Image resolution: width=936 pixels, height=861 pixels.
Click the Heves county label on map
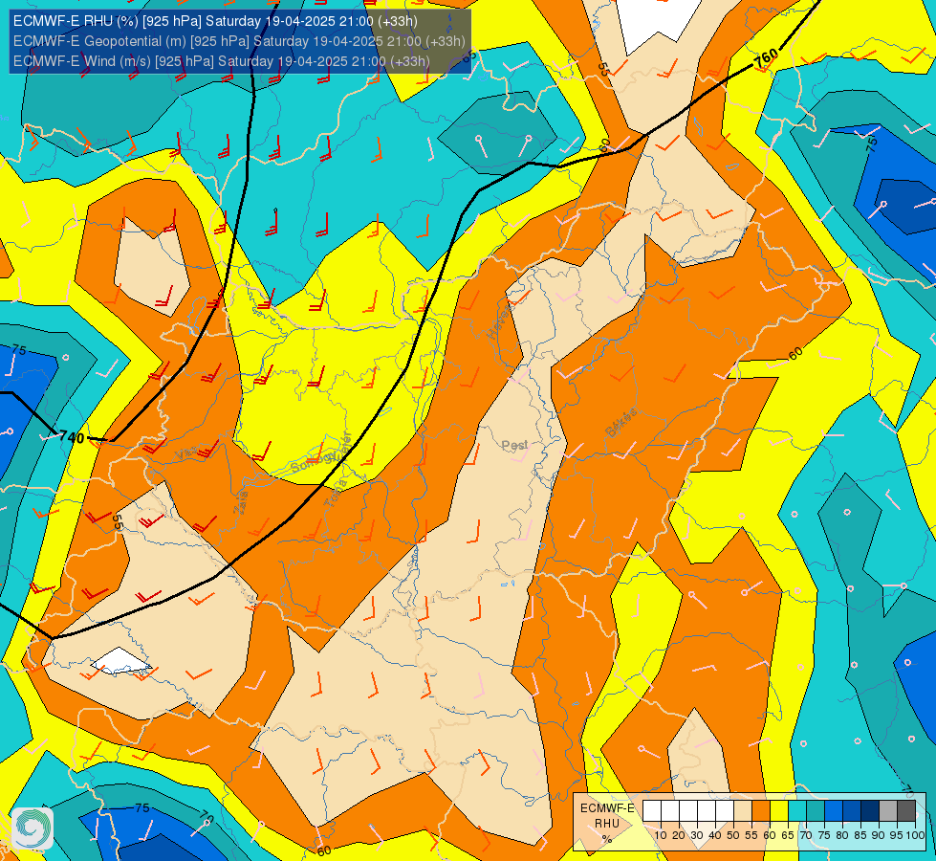pyautogui.click(x=498, y=321)
